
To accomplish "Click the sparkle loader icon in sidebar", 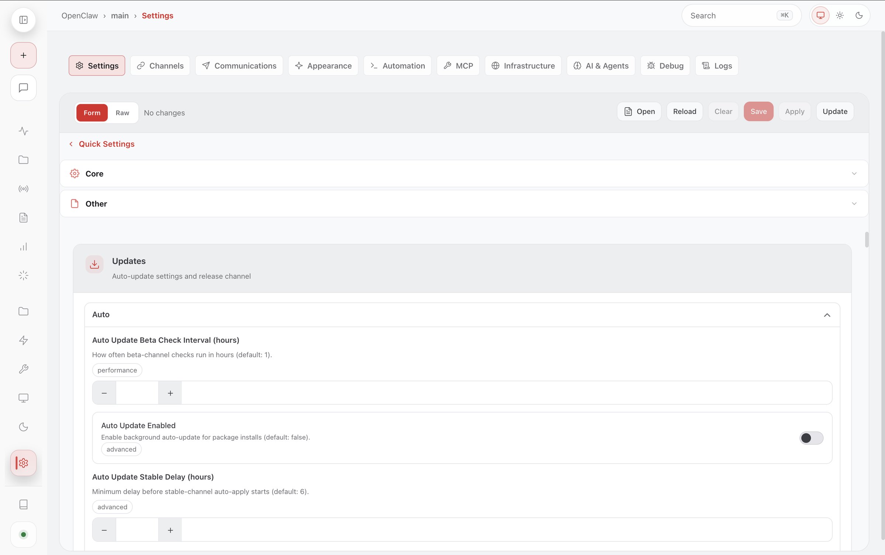I will 23,275.
